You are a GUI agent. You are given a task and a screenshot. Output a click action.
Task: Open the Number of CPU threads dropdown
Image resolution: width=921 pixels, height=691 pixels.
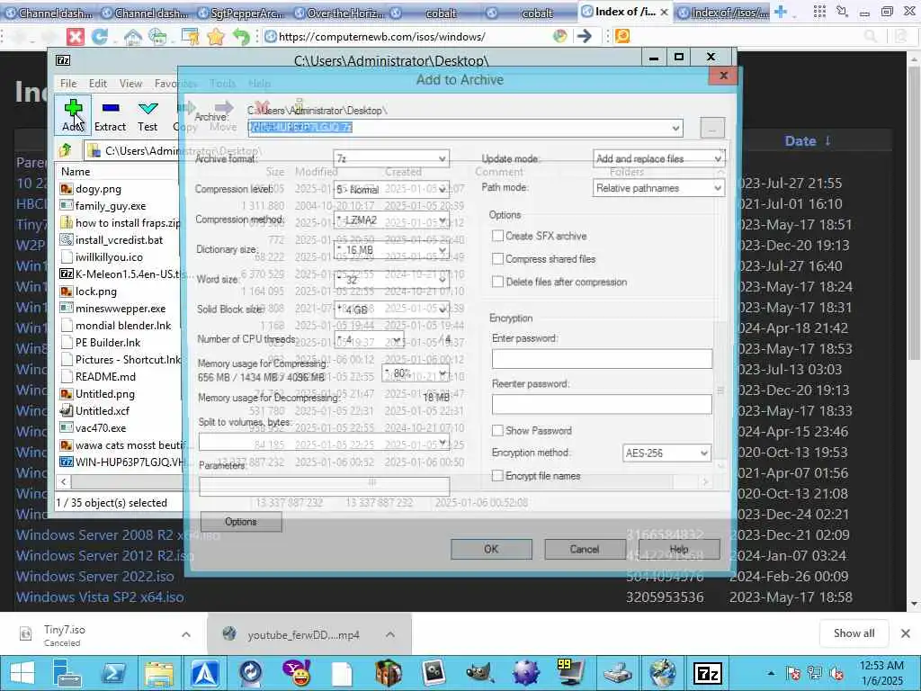point(369,339)
